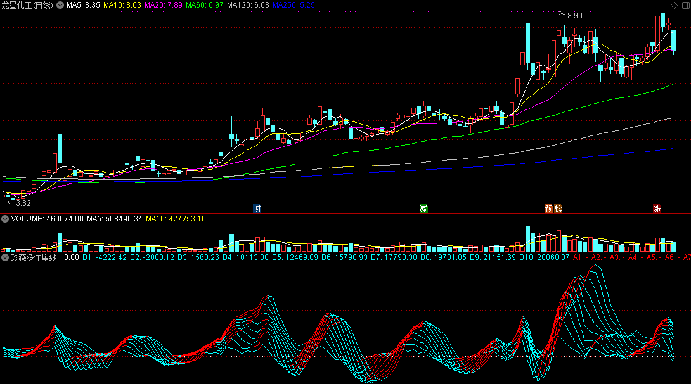This screenshot has width=691, height=384.
Task: Click the 珍藏多年量线 indicator name
Action: [x=34, y=257]
